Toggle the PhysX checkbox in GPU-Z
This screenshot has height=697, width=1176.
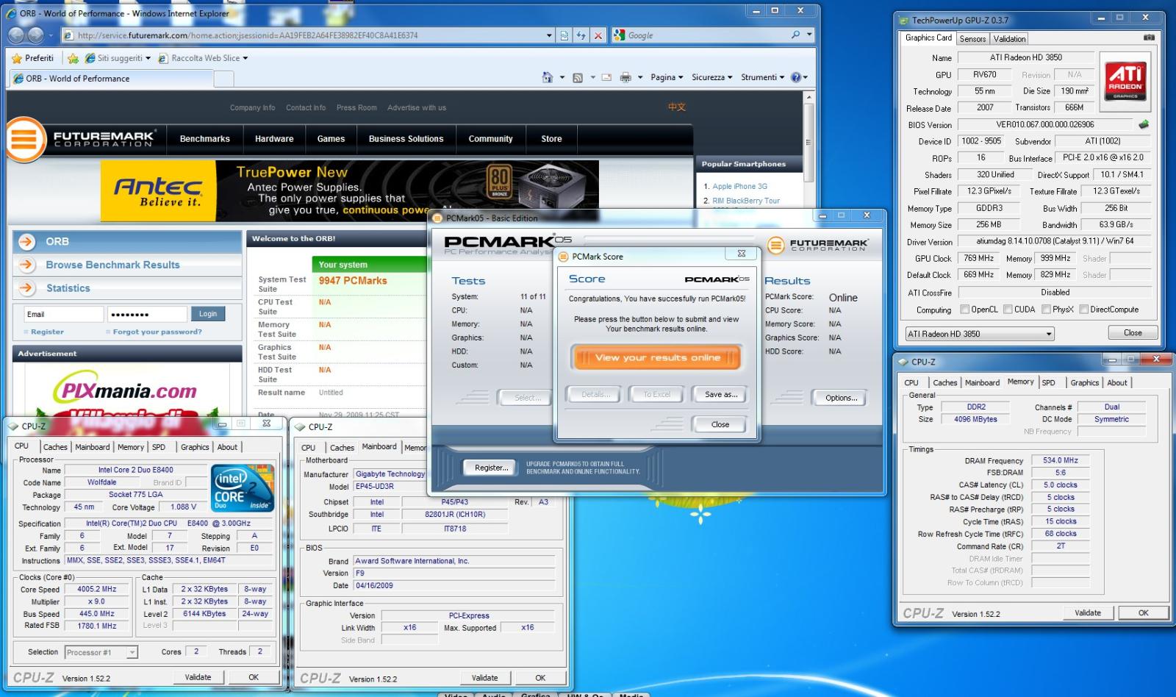1045,310
